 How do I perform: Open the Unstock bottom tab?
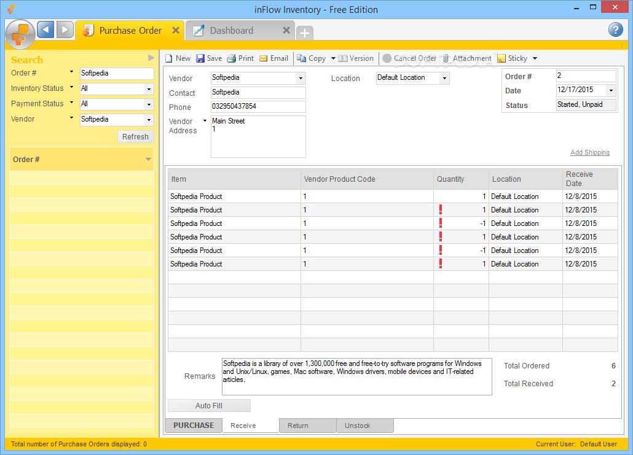[x=365, y=425]
